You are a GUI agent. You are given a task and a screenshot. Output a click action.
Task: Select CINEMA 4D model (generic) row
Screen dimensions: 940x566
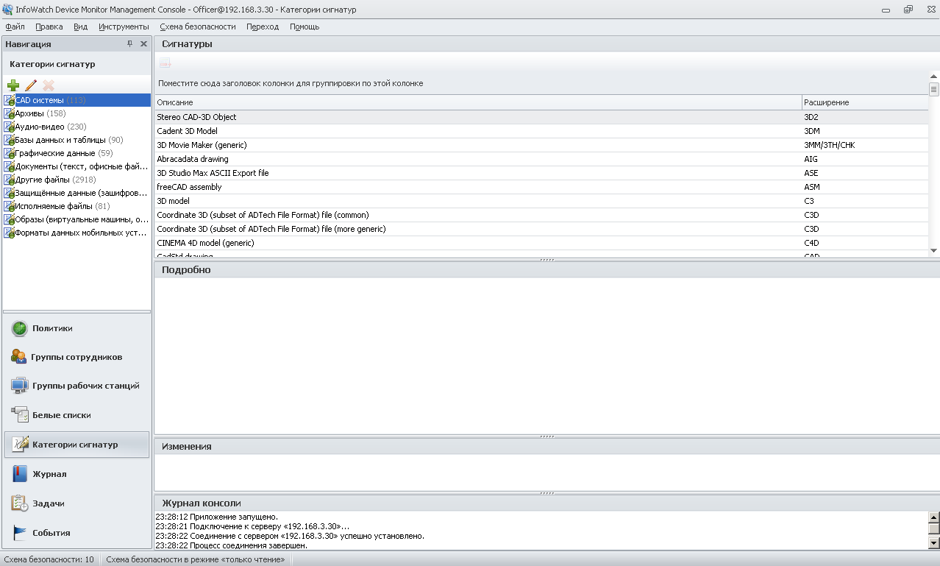click(x=541, y=243)
